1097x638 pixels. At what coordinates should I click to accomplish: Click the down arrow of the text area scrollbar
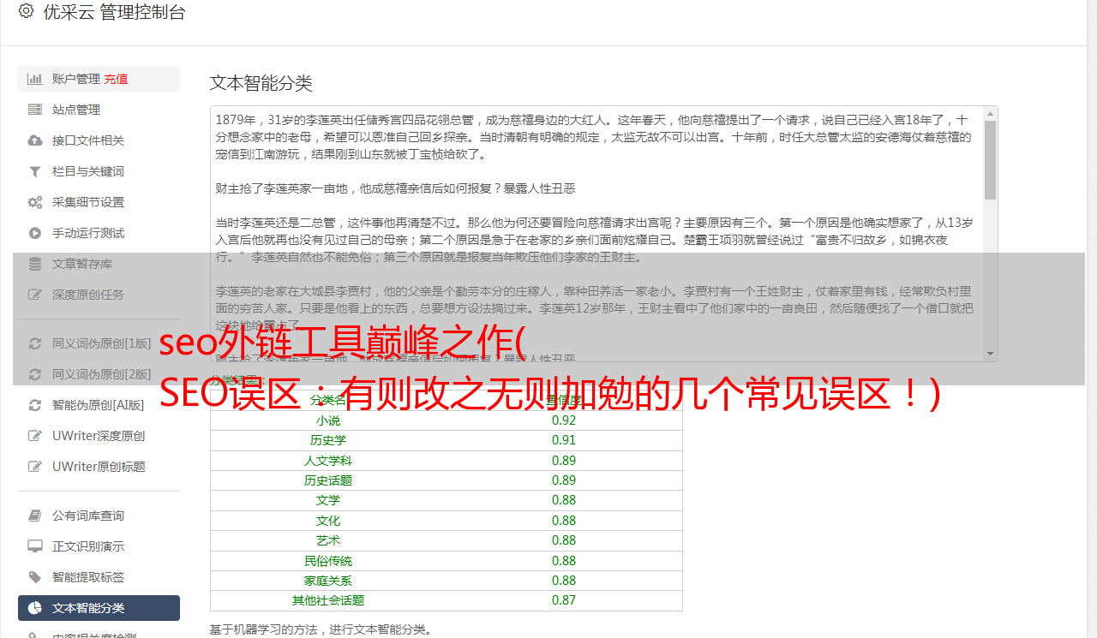pos(990,354)
